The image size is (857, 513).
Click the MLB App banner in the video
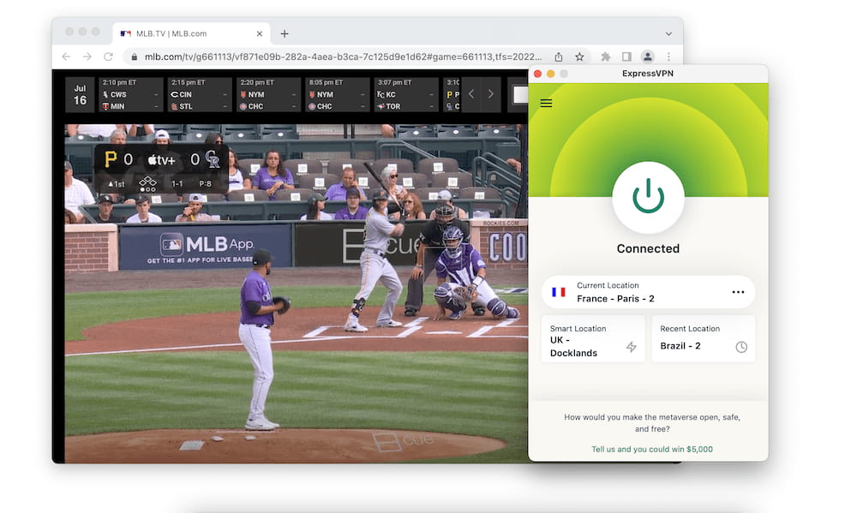pyautogui.click(x=206, y=247)
